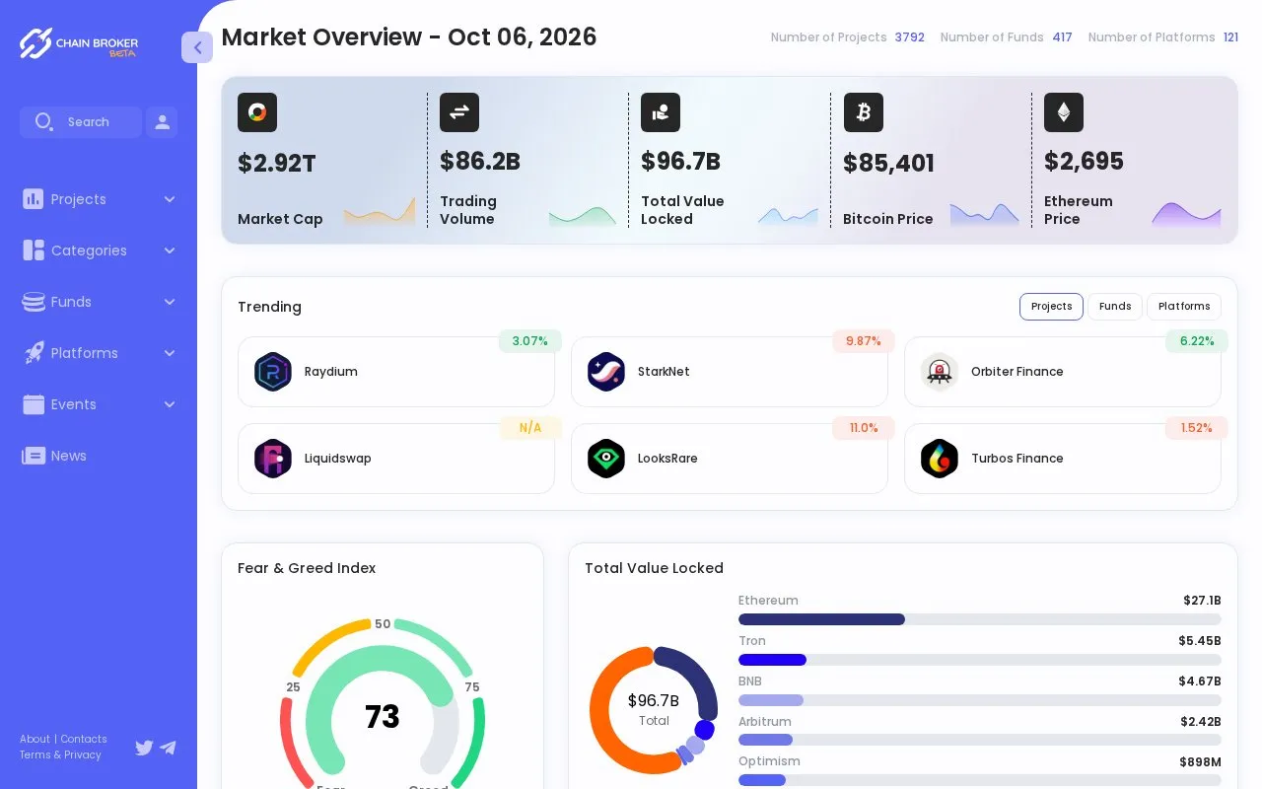Click the Search input field
This screenshot has height=789, width=1262.
tap(81, 122)
